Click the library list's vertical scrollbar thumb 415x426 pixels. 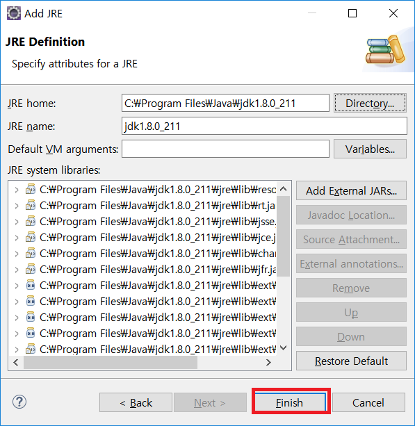tap(284, 236)
